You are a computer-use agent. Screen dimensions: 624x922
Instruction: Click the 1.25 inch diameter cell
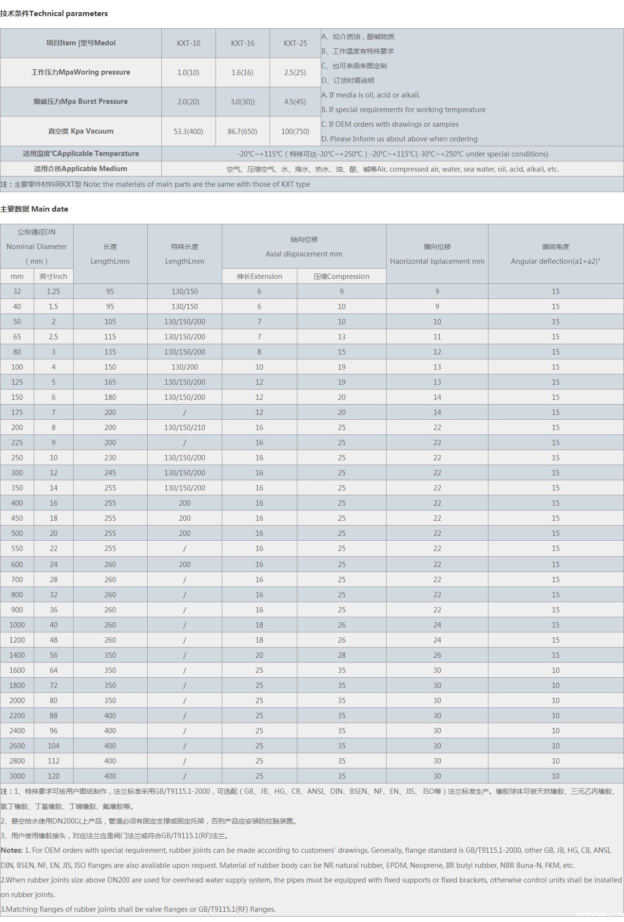point(54,292)
